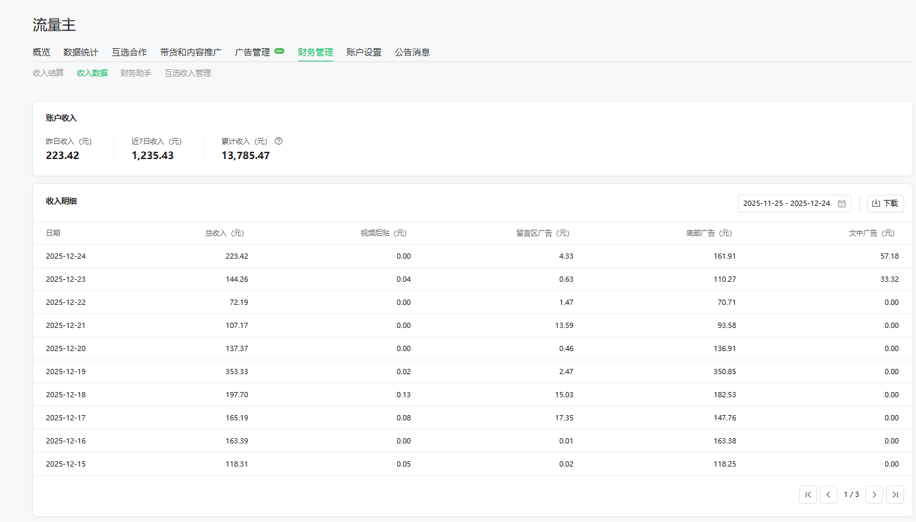Go to 广告管理 tab
The image size is (916, 522).
pos(253,52)
